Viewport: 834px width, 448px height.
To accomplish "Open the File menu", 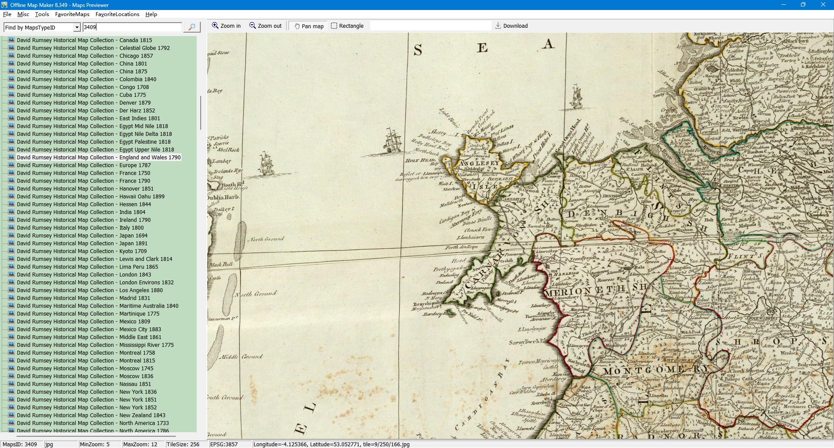I will 7,14.
